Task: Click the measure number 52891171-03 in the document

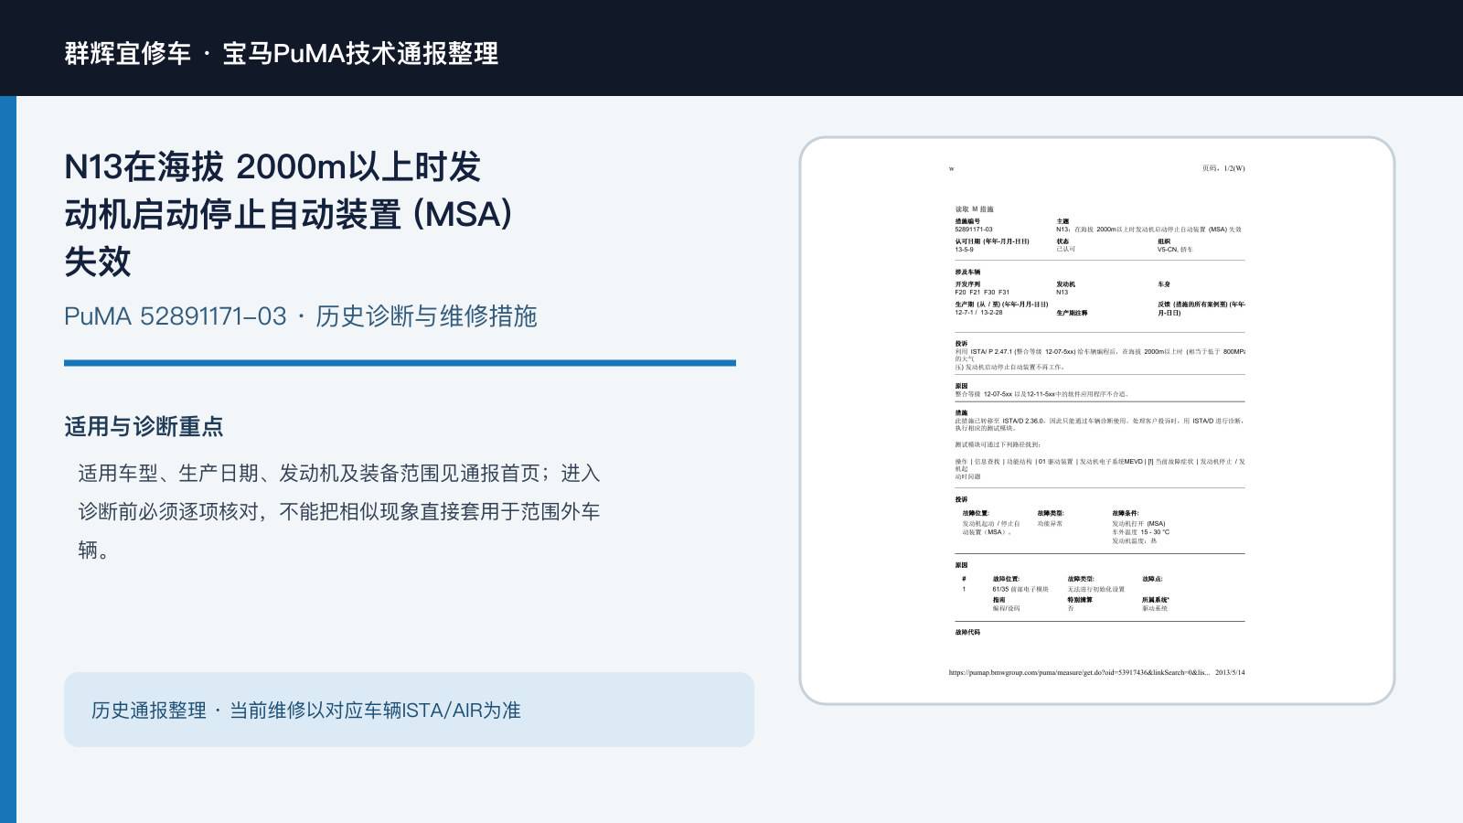Action: tap(974, 230)
